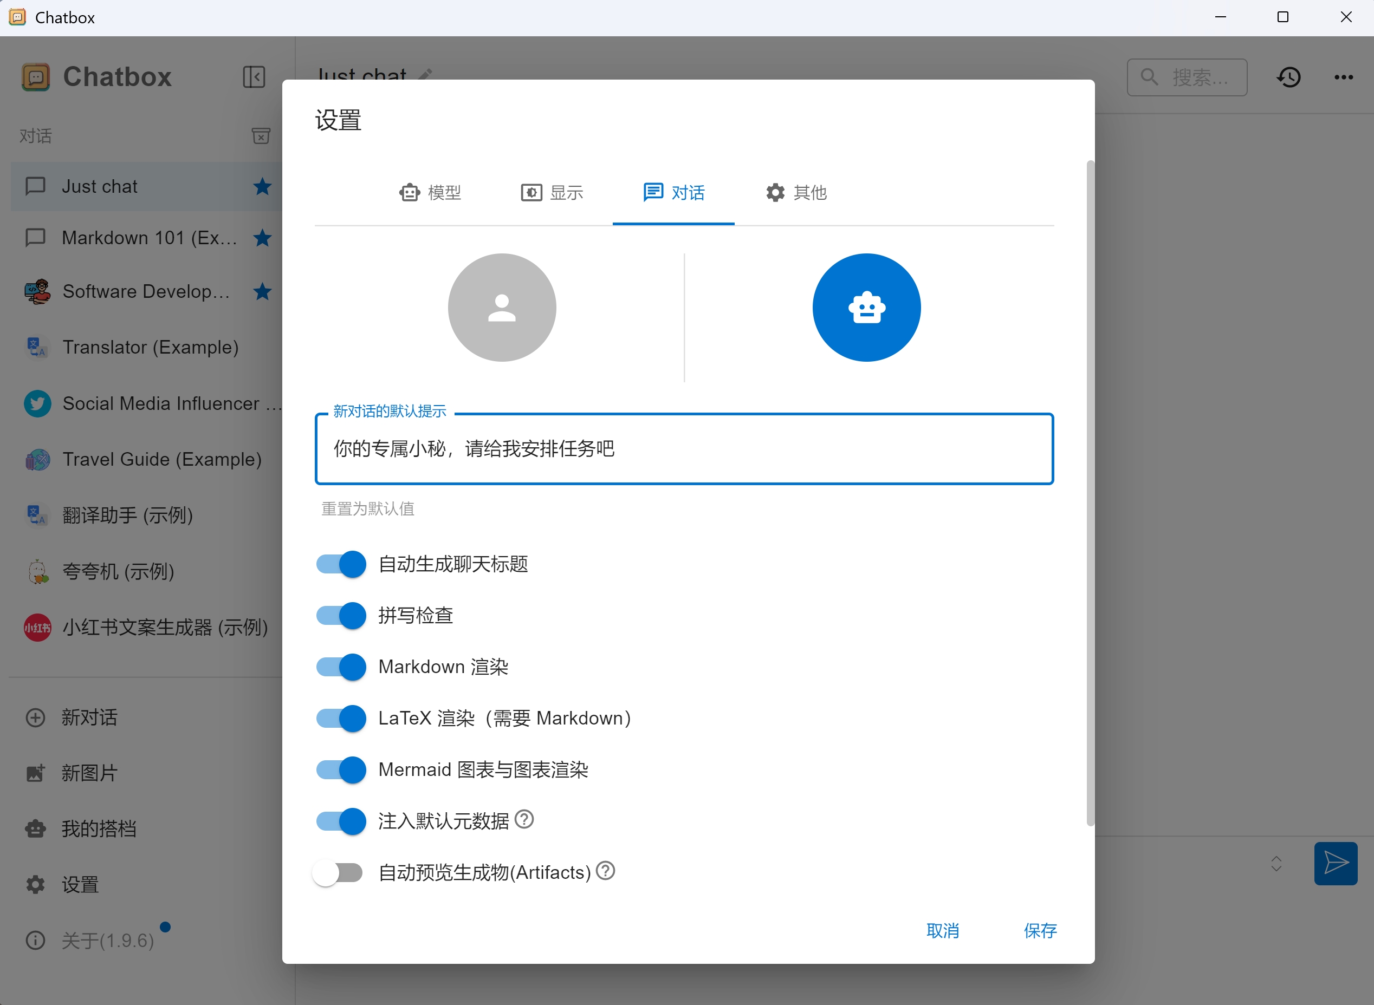Toggle Mermaid 图表与图表渲染 switch

pyautogui.click(x=341, y=769)
